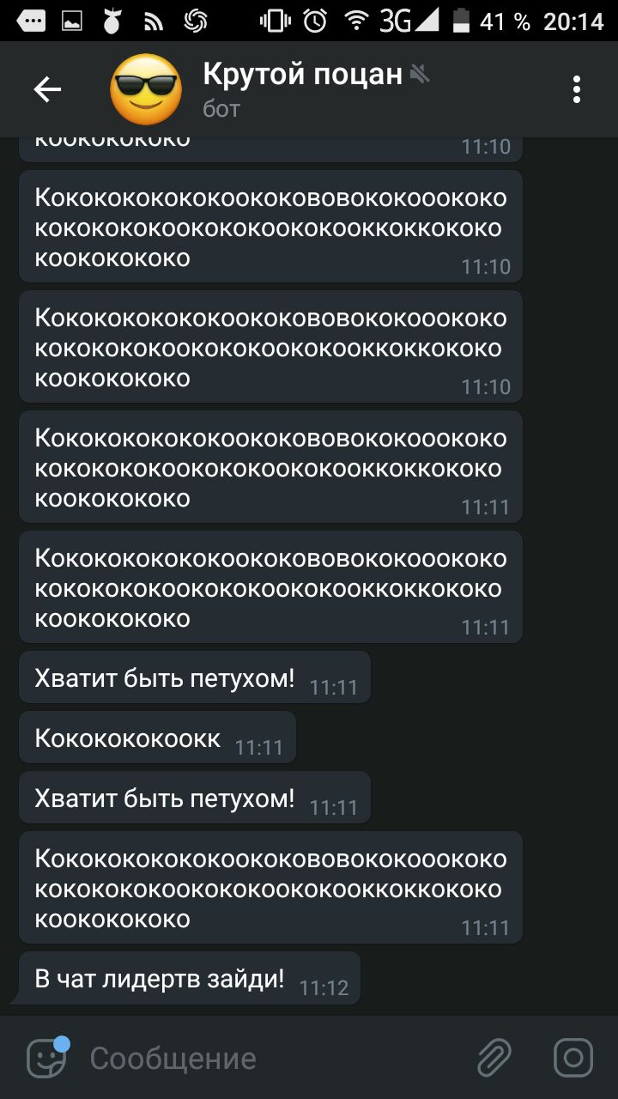Tap the battery indicator in status bar
The height and width of the screenshot is (1099, 618).
pyautogui.click(x=461, y=20)
